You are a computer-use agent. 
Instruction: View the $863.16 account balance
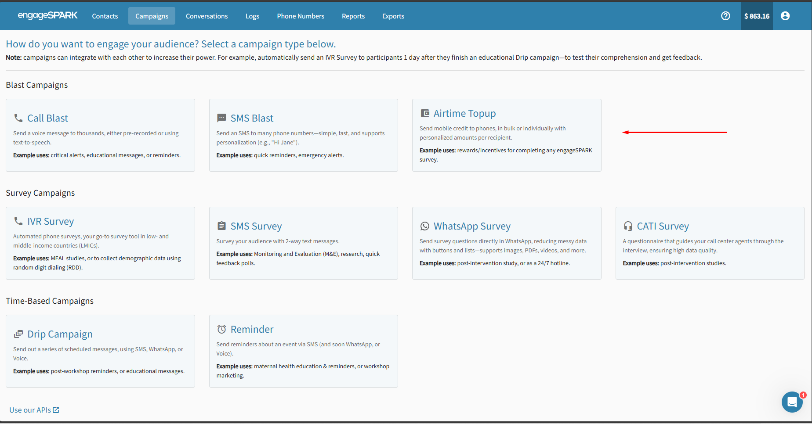click(757, 16)
